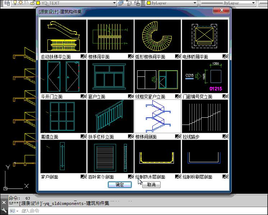
Task: Click the small icon beside 弧形楼梯间平面 label
Action: 178,56
